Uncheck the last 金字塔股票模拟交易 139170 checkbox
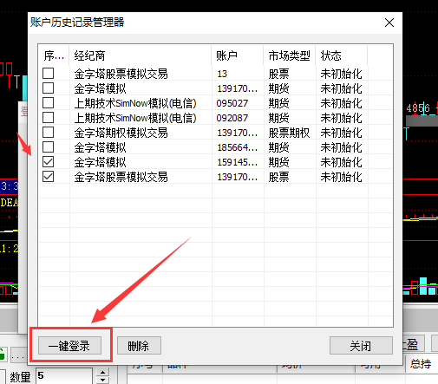Viewport: 438px width, 384px height. point(48,177)
